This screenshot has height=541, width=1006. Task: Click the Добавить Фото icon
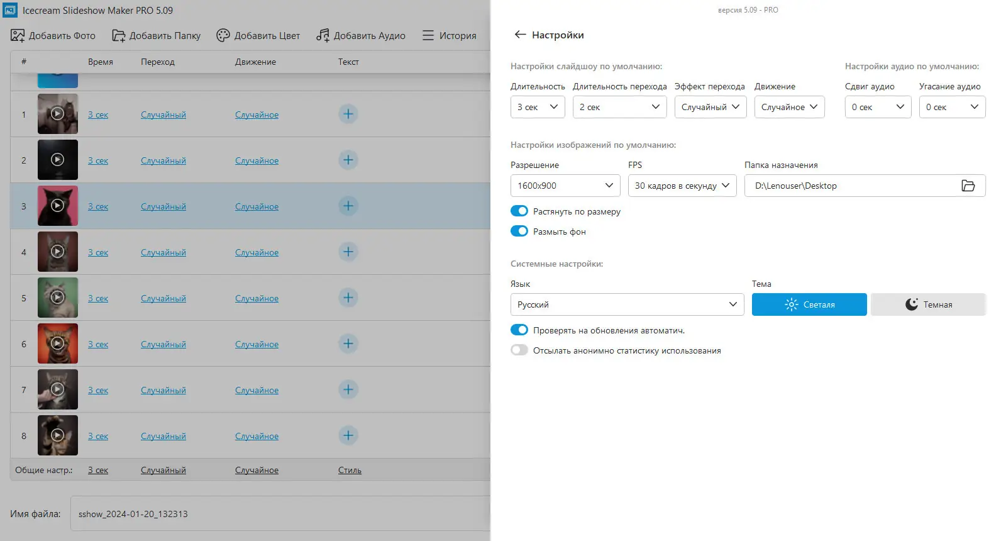[18, 36]
